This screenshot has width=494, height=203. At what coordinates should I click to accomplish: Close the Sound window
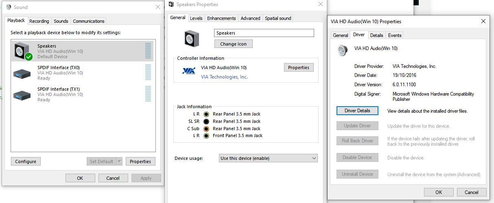(158, 7)
